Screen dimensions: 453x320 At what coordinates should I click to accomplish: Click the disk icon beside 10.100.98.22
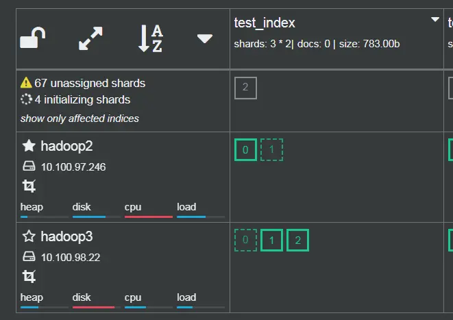(29, 256)
